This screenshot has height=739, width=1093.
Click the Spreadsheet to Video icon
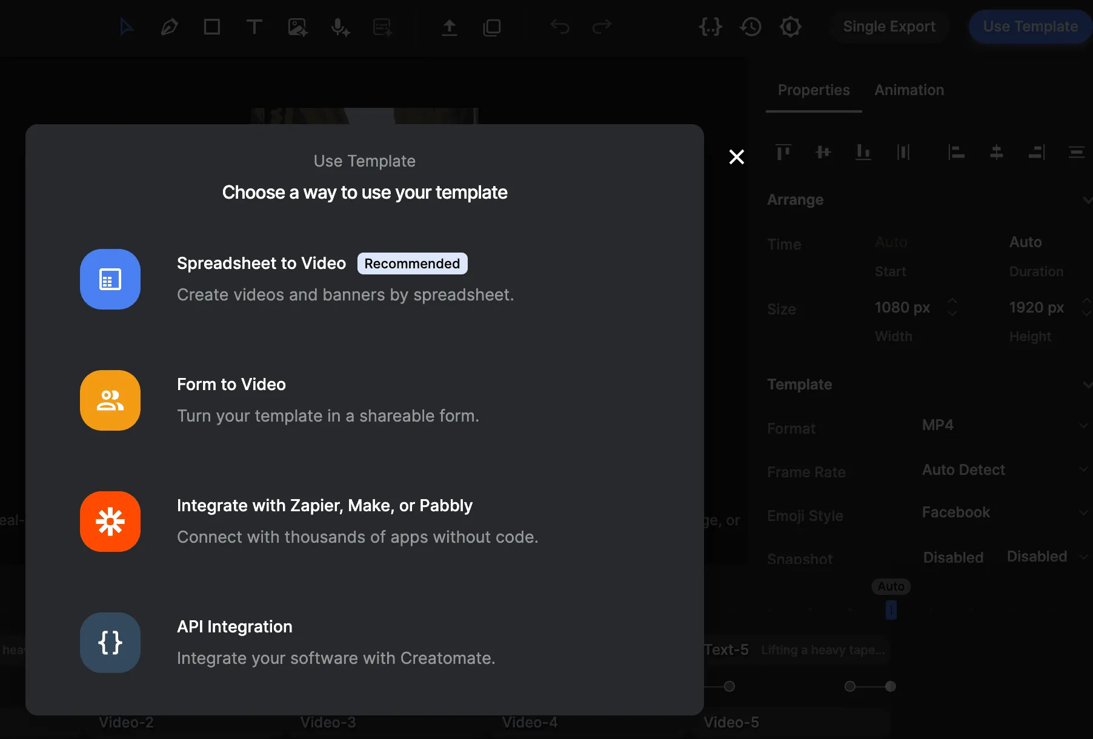click(x=110, y=279)
